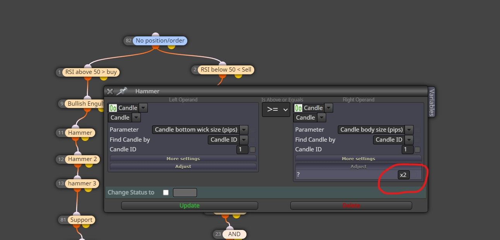Open Candle bottom wick size parameter dropdown

[x=244, y=130]
